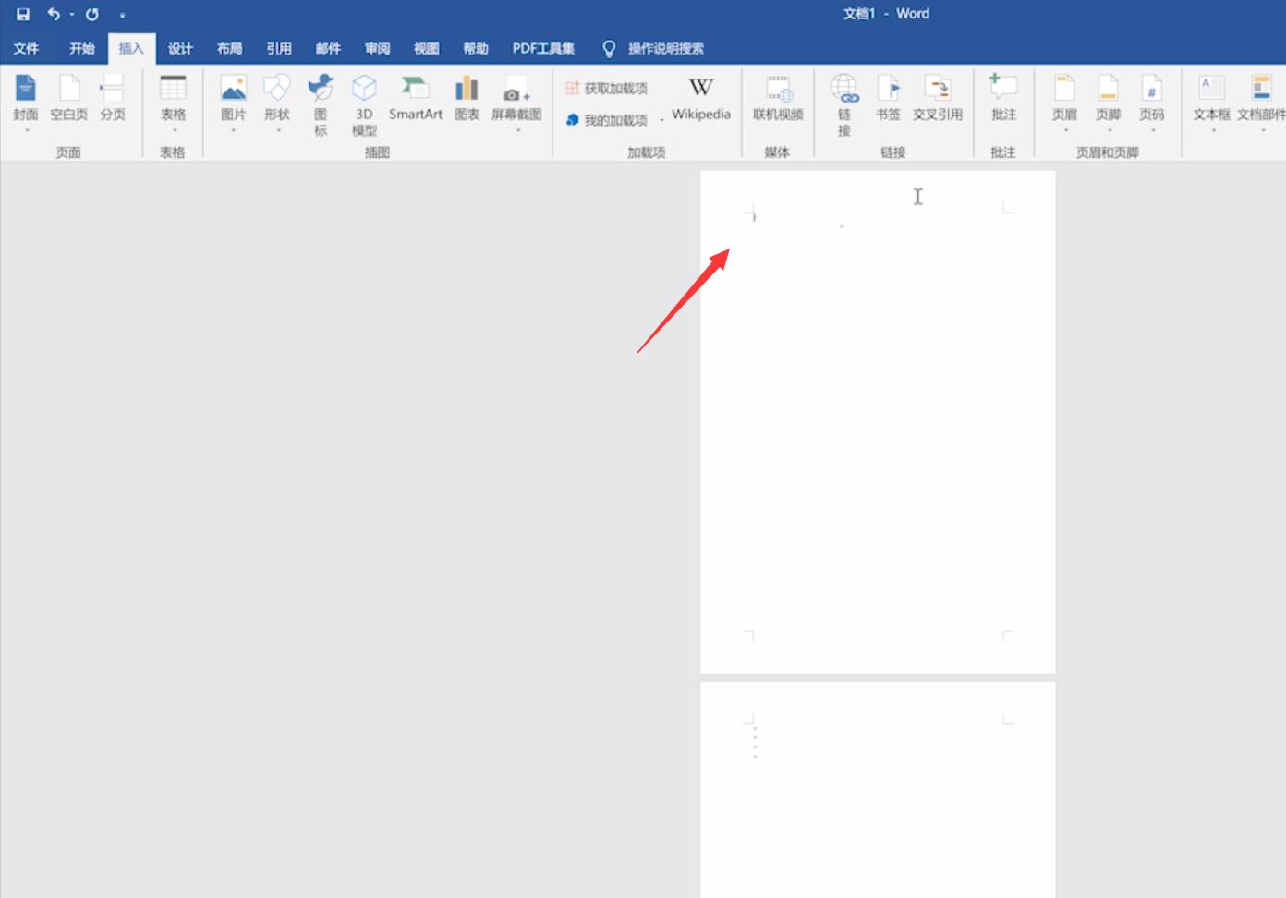Switch to the 设计 tab

[180, 48]
